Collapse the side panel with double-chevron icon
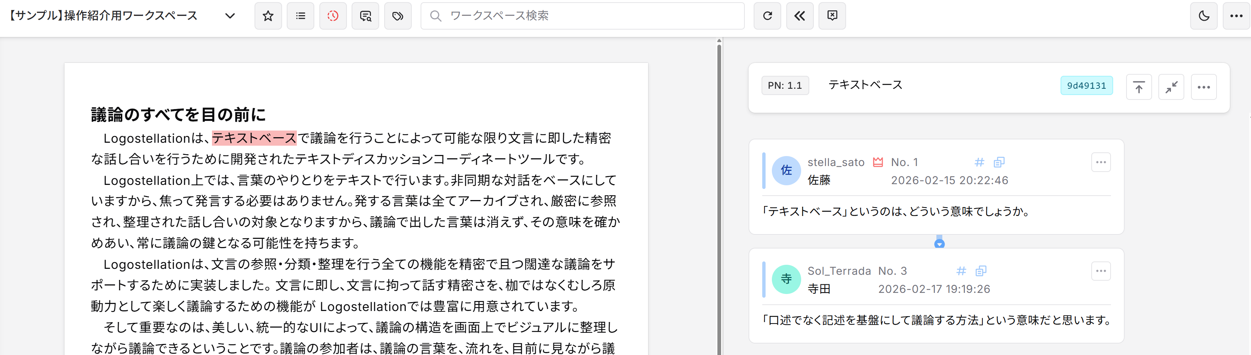1251x355 pixels. click(x=799, y=16)
